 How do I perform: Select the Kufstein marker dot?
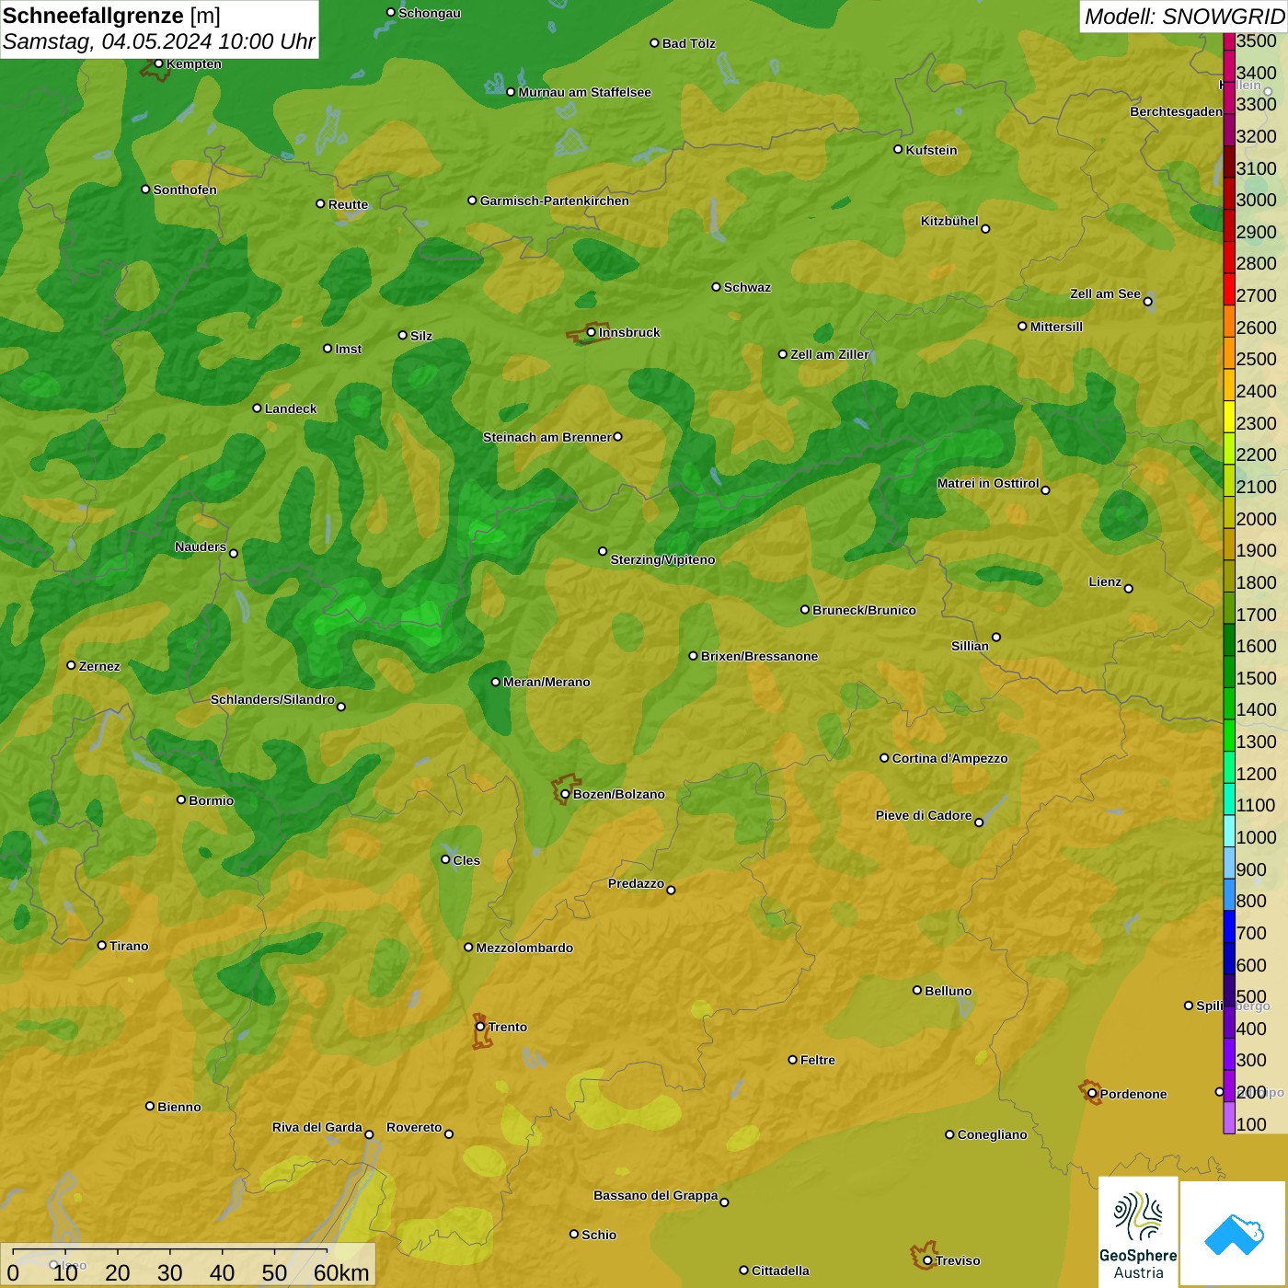(898, 149)
